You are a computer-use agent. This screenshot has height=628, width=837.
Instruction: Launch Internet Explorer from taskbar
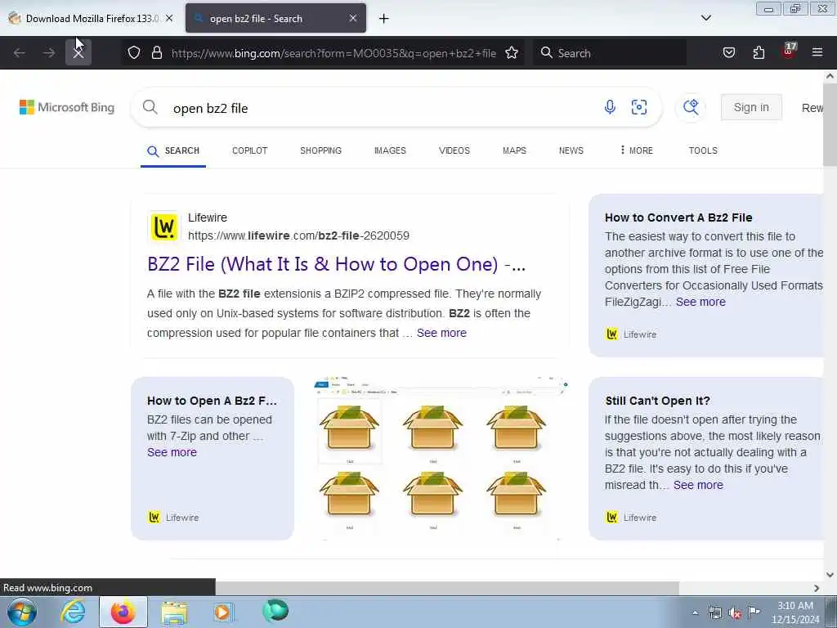[x=73, y=612]
